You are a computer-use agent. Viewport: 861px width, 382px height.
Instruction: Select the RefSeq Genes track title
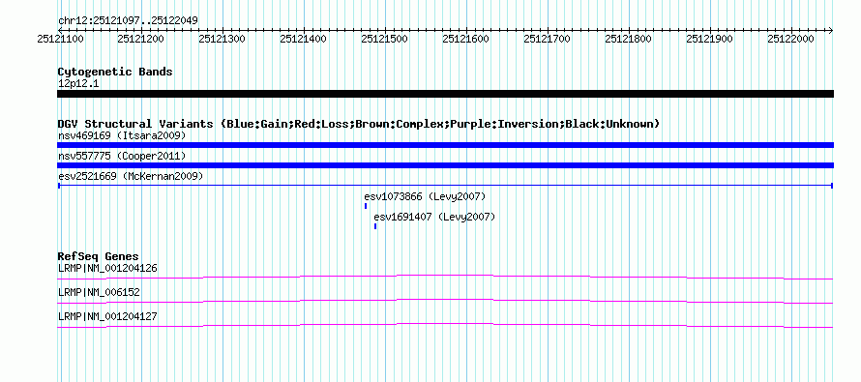click(99, 256)
